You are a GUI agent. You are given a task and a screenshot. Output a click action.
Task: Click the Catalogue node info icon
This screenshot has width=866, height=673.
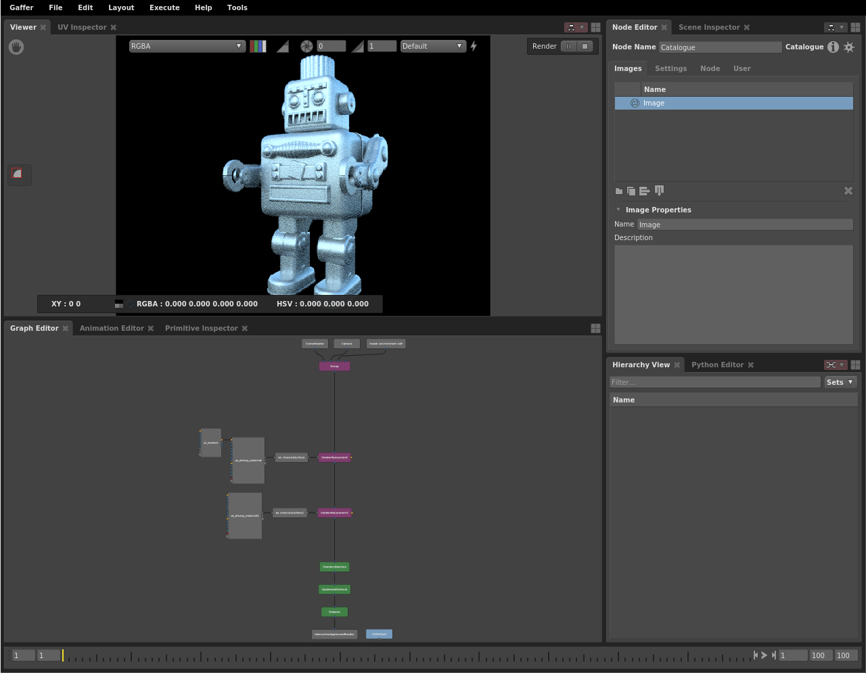point(833,47)
